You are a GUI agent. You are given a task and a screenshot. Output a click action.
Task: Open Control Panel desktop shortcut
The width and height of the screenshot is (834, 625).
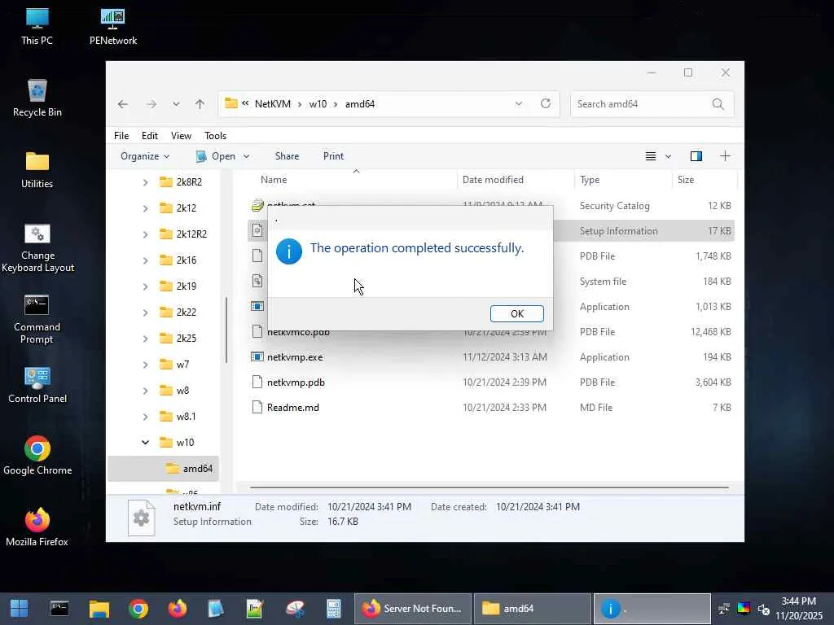pos(37,385)
